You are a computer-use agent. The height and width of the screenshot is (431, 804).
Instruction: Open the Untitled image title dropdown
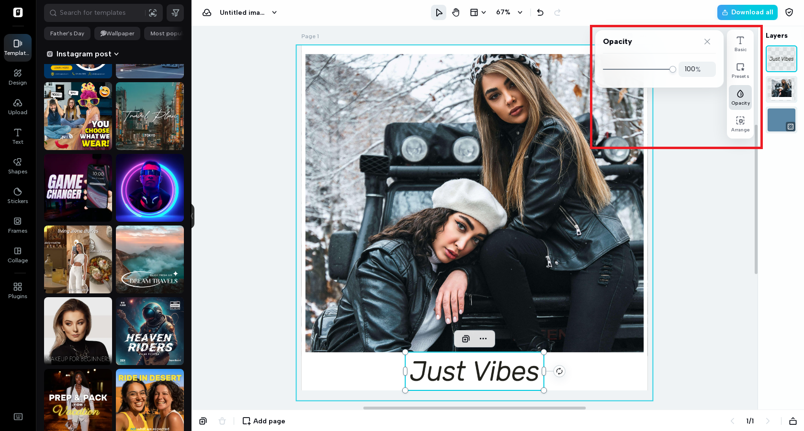tap(274, 13)
